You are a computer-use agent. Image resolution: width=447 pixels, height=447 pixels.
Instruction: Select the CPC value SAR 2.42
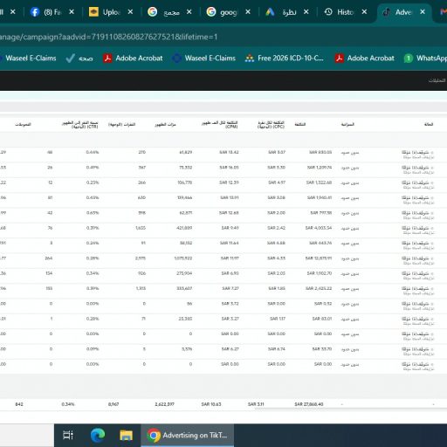click(x=276, y=228)
